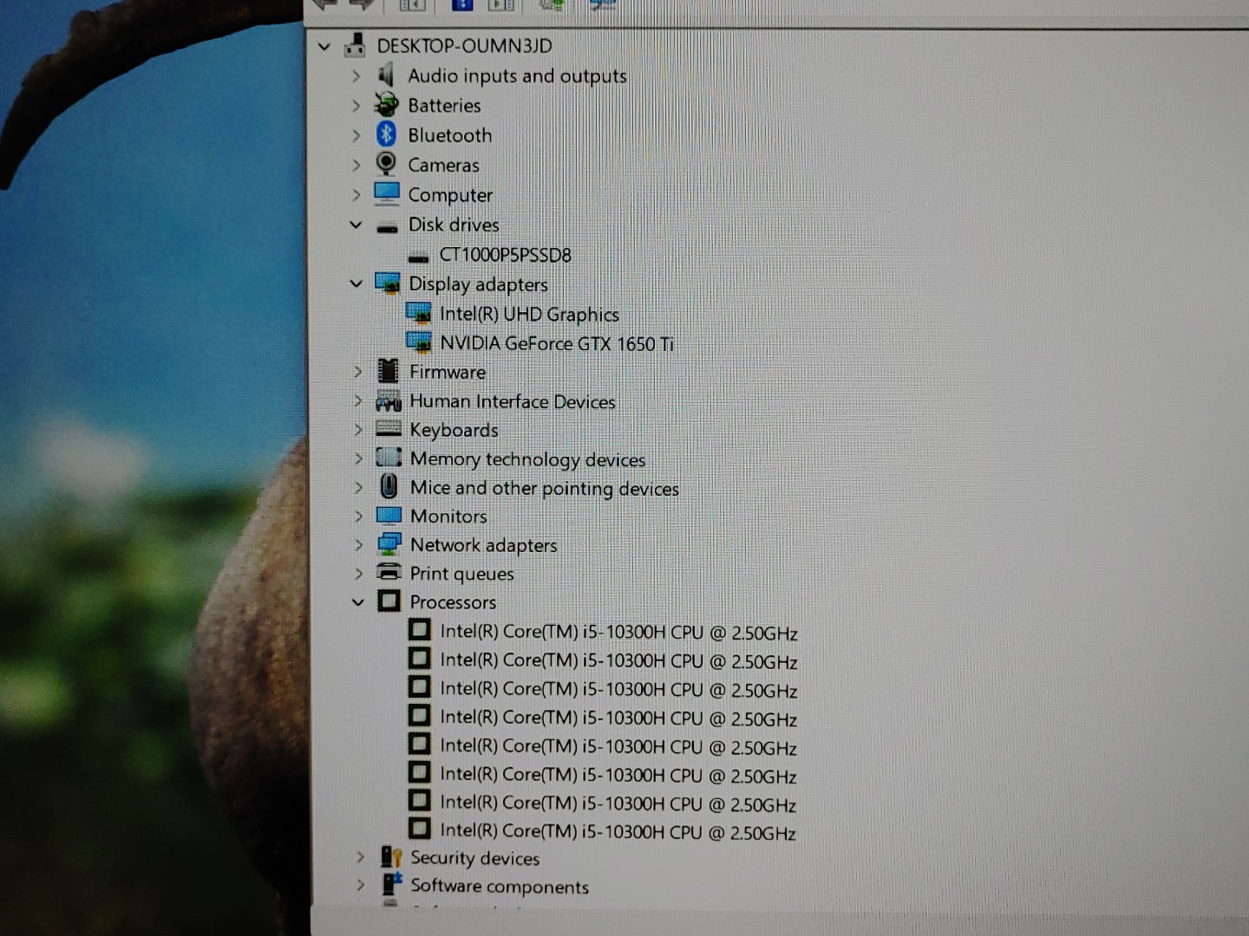This screenshot has width=1249, height=936.
Task: Click the Keyboards category icon
Action: pyautogui.click(x=388, y=429)
